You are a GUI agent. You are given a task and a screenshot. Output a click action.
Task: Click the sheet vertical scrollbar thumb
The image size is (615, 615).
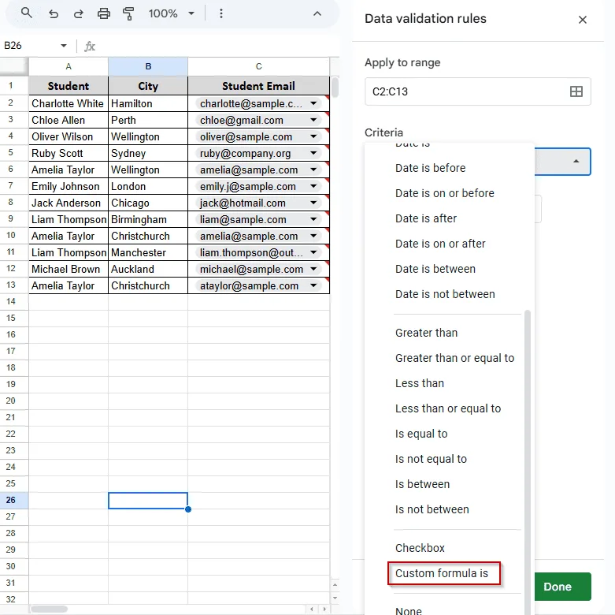point(335,88)
